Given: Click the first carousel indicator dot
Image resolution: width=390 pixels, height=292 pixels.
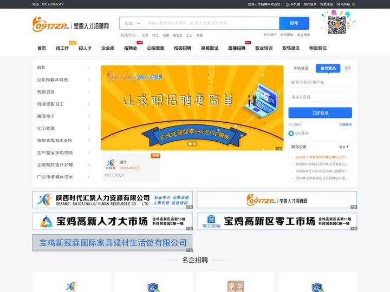Looking at the screenshot, I should click(190, 144).
